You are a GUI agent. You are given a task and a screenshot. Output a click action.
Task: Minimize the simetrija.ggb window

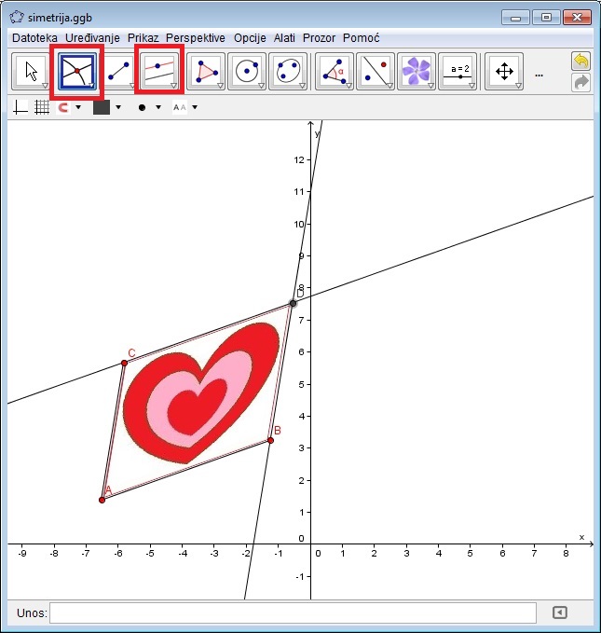(515, 18)
